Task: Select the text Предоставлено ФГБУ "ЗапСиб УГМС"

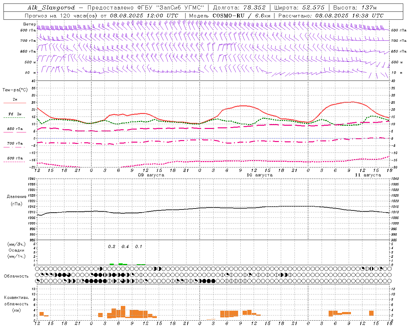Action: (x=145, y=8)
